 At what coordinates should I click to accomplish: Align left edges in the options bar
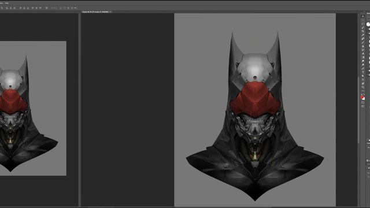(7, 8)
